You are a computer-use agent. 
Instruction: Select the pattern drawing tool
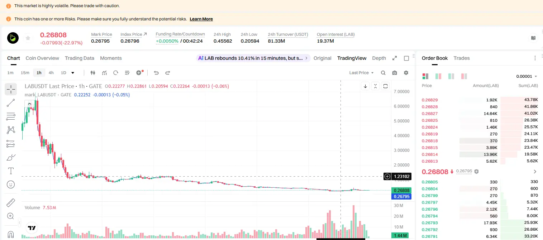click(x=11, y=130)
